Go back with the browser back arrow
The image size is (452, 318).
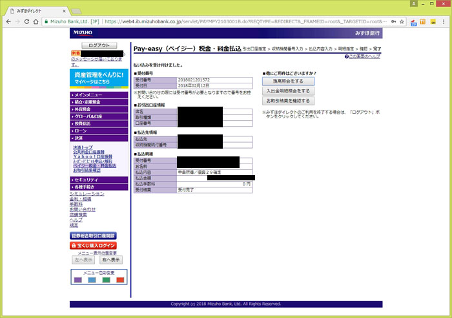pyautogui.click(x=8, y=21)
